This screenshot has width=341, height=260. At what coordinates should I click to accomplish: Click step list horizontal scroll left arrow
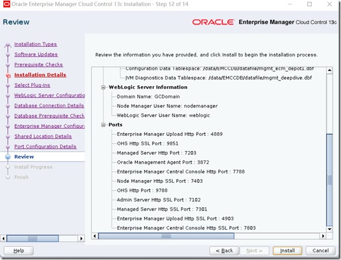click(3, 238)
